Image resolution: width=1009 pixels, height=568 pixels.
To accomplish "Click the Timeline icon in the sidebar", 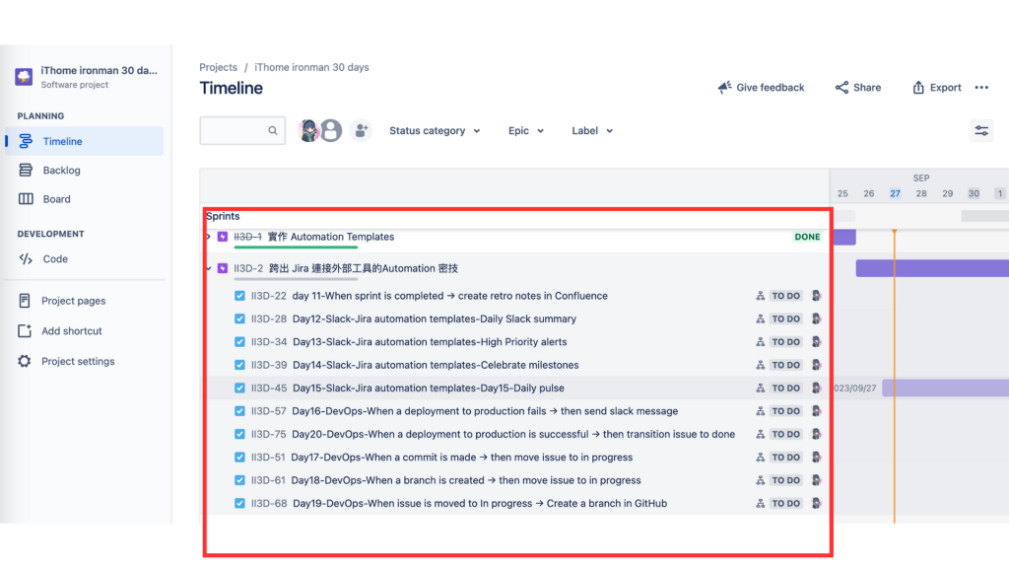I will 26,141.
